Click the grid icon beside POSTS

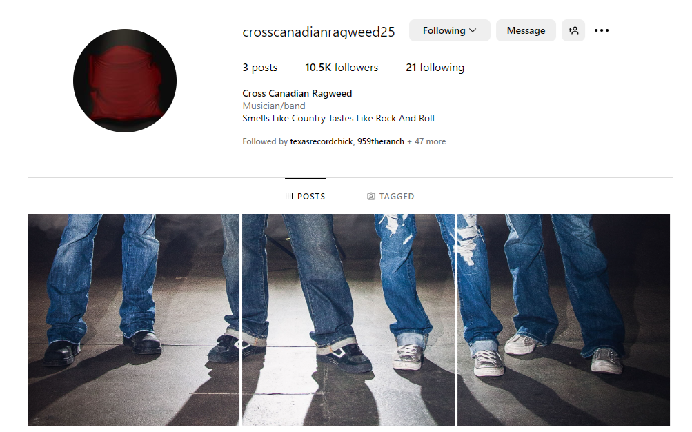pos(289,196)
